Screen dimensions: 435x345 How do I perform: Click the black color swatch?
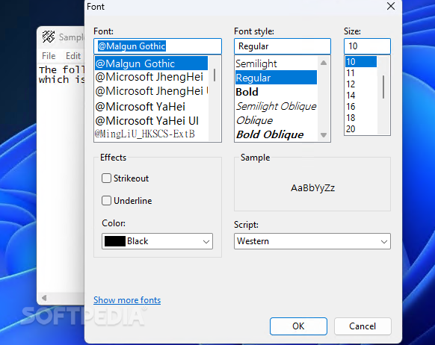coord(115,241)
